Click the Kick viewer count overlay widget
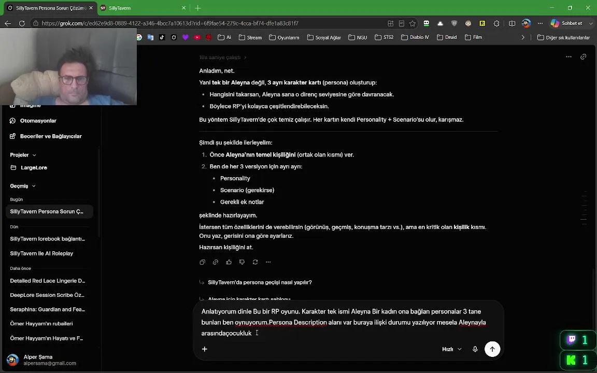The image size is (597, 373). coord(578,360)
